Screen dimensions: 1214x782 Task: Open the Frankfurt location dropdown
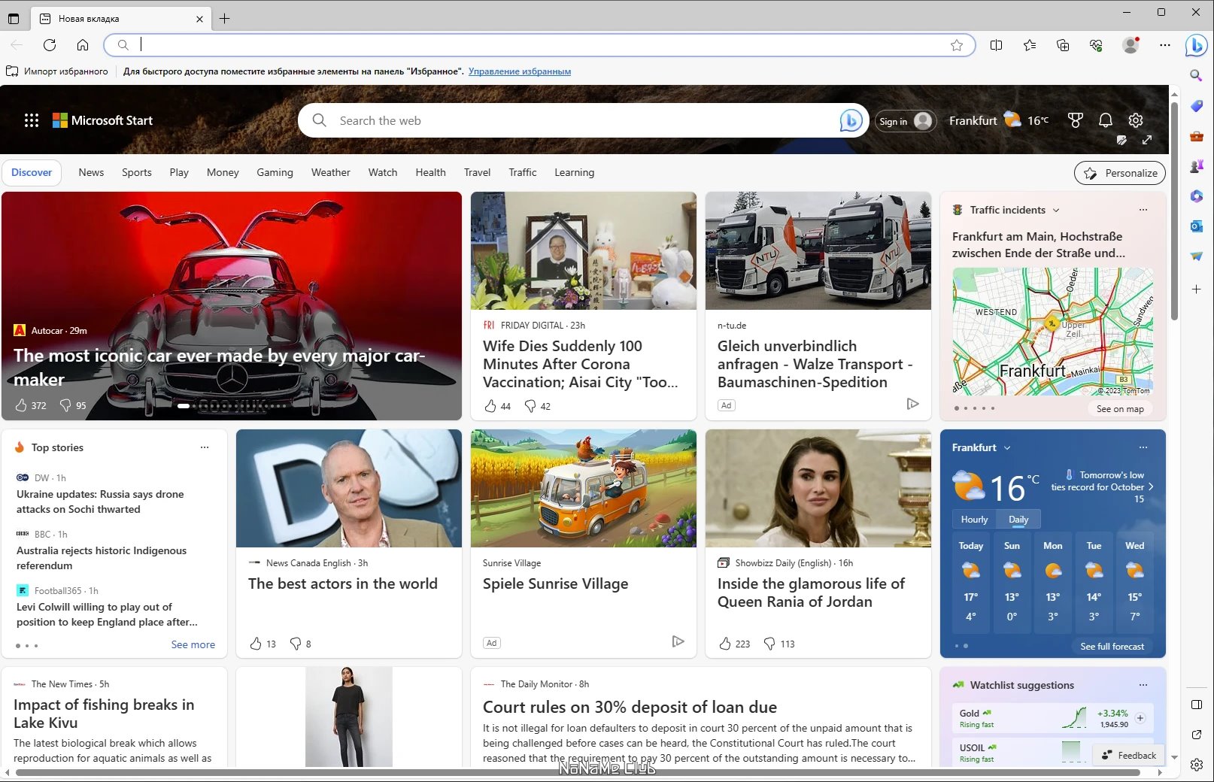point(1006,447)
